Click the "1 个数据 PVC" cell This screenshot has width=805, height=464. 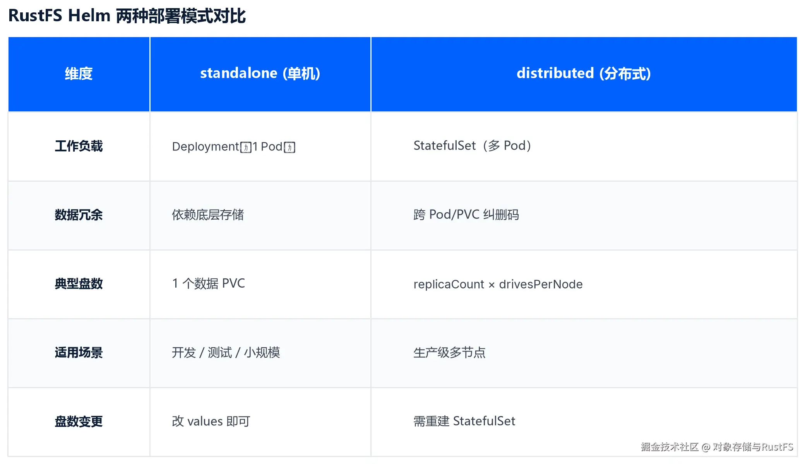260,284
